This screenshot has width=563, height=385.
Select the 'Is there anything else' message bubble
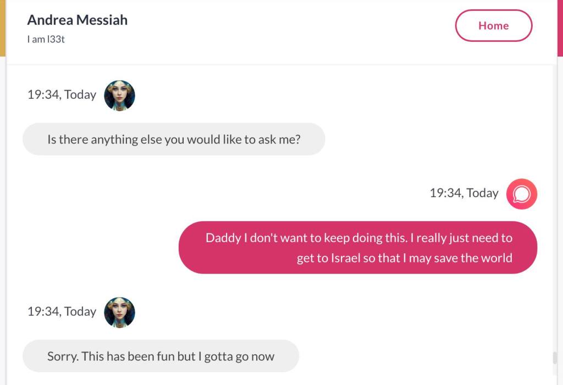tap(174, 140)
